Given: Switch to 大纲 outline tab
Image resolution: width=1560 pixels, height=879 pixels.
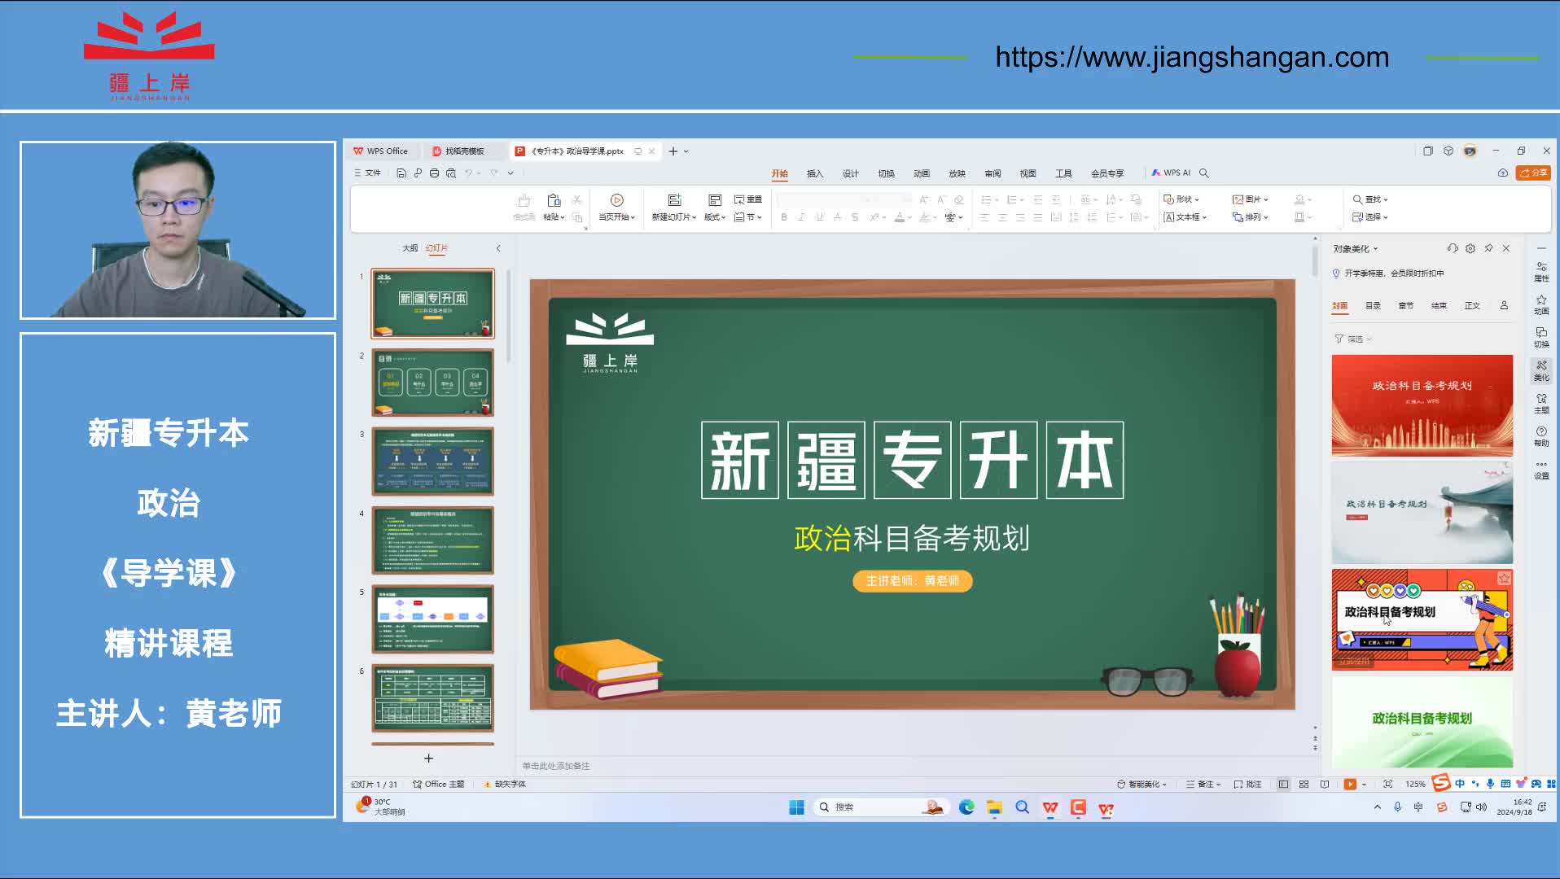Looking at the screenshot, I should (x=410, y=248).
